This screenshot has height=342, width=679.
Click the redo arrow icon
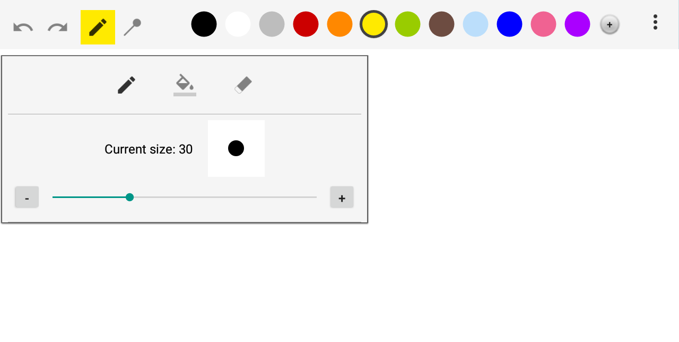57,27
